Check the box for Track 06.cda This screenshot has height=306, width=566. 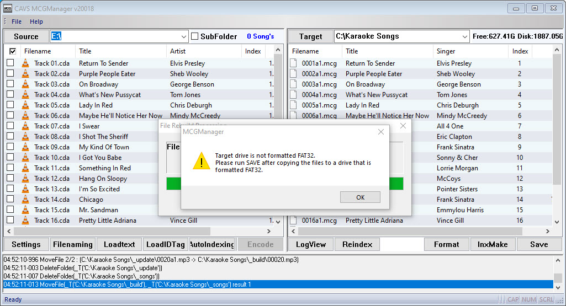point(10,115)
